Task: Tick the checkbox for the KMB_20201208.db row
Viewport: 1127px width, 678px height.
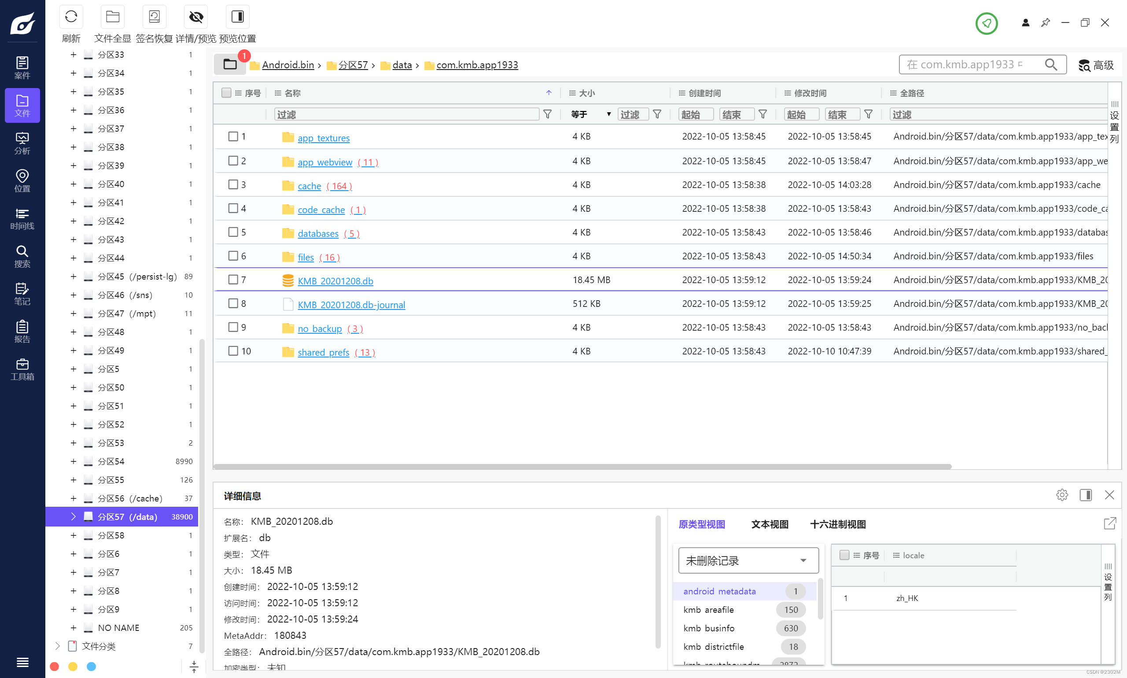Action: coord(233,280)
